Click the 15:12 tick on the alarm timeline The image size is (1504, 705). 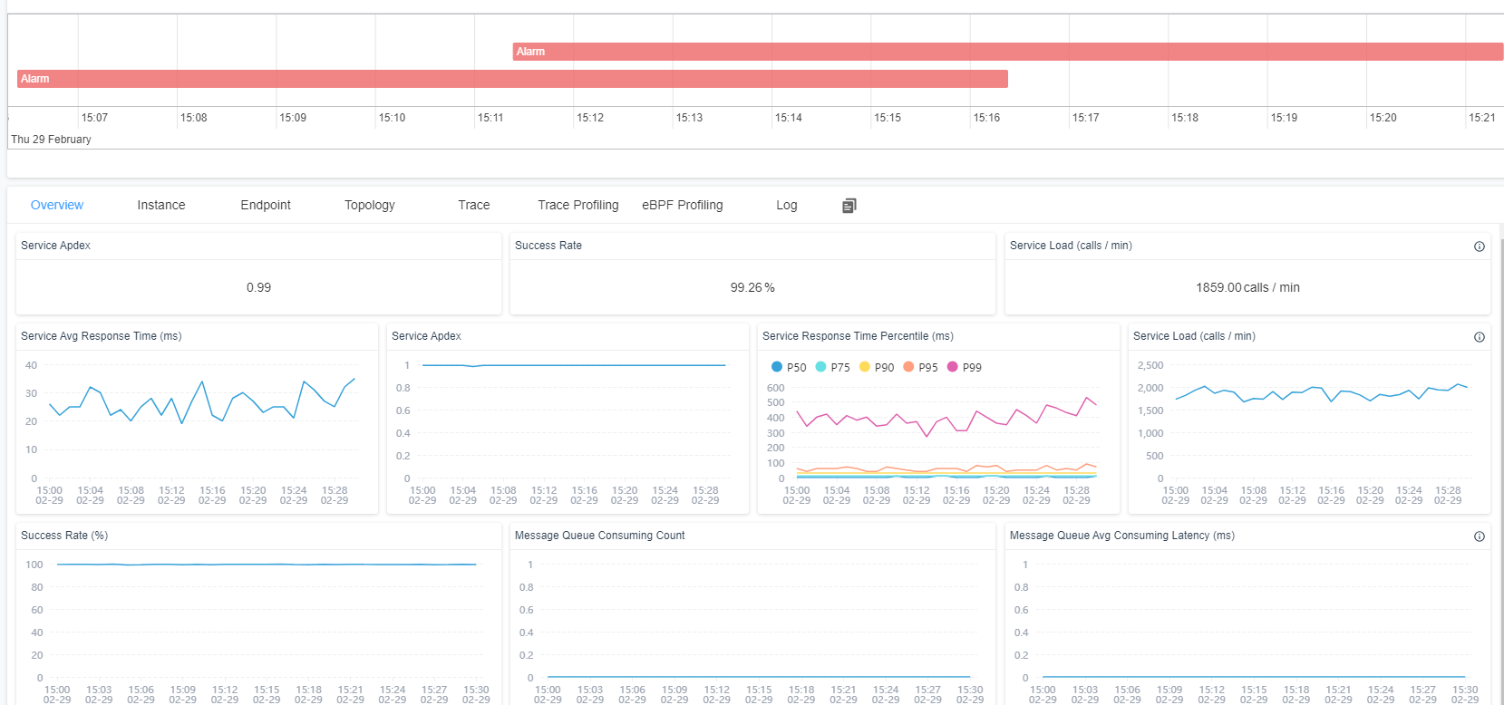(590, 118)
